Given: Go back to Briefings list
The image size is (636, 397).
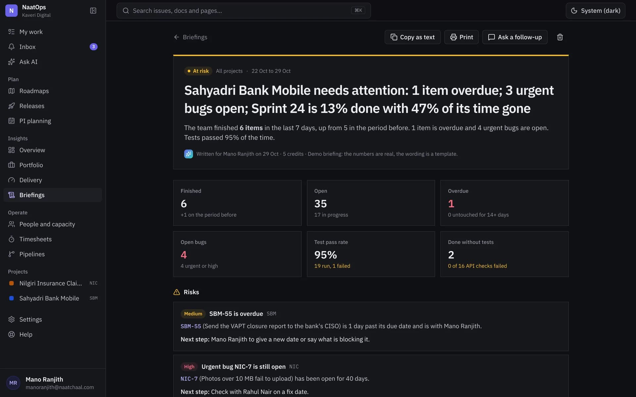Looking at the screenshot, I should click(190, 37).
